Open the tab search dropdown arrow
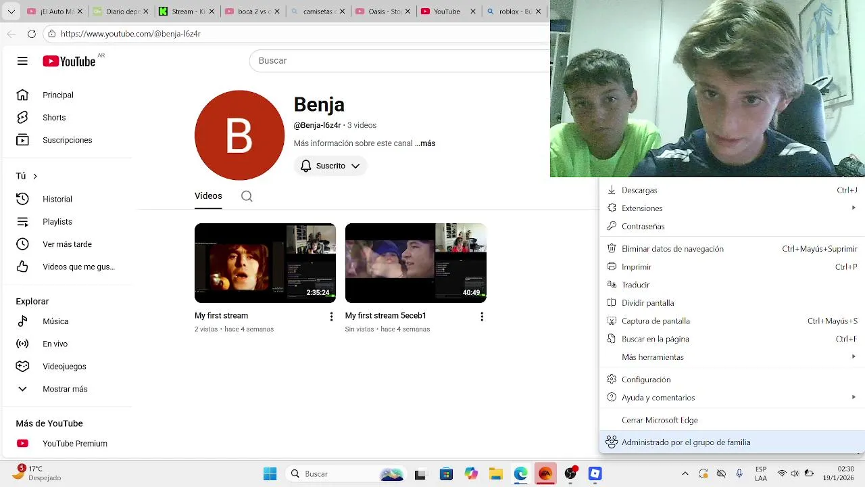 11,11
